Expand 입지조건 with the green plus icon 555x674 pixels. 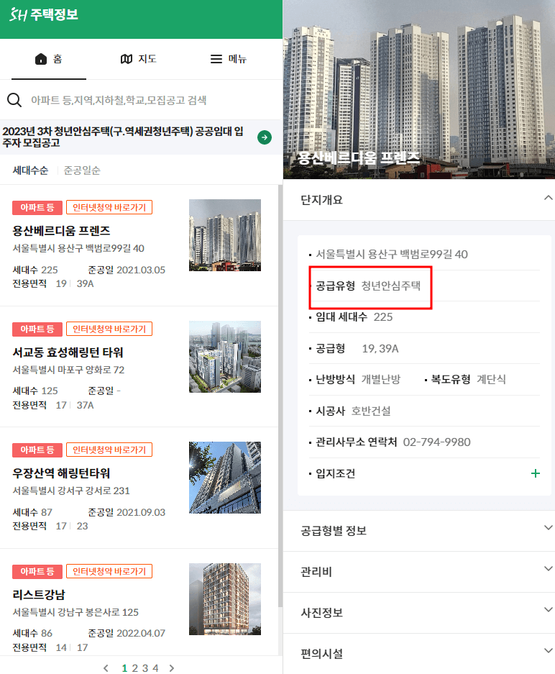536,473
